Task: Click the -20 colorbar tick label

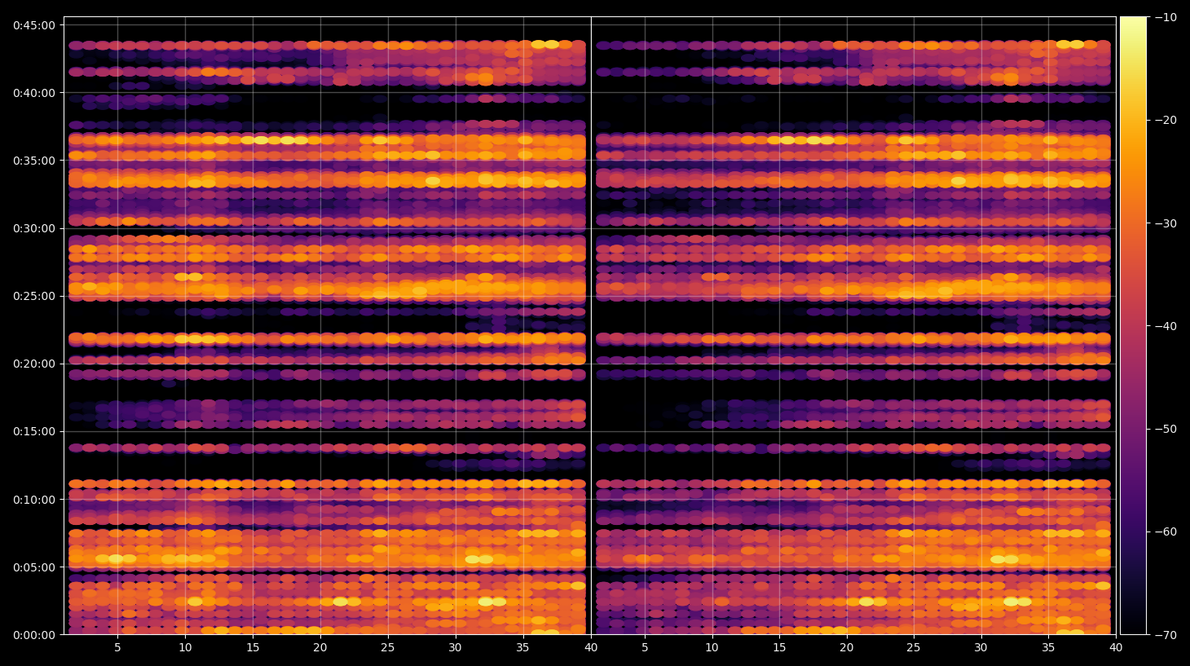Action: coord(1166,120)
